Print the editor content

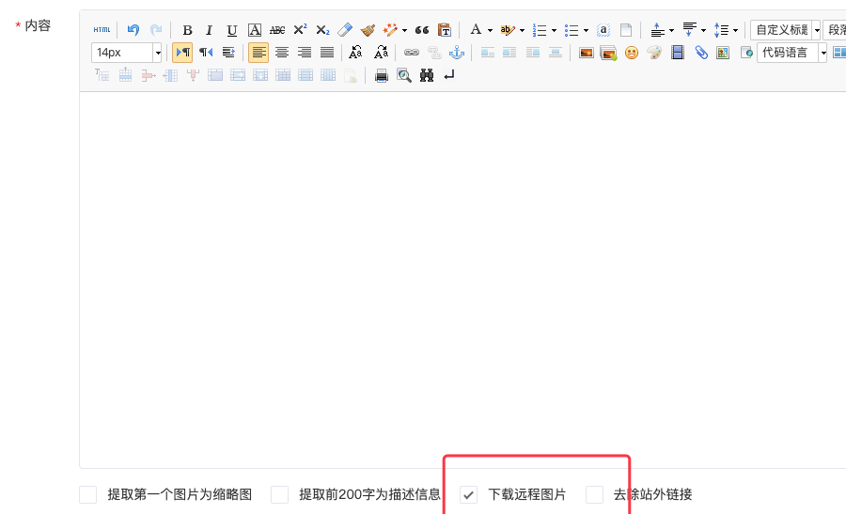[x=382, y=75]
